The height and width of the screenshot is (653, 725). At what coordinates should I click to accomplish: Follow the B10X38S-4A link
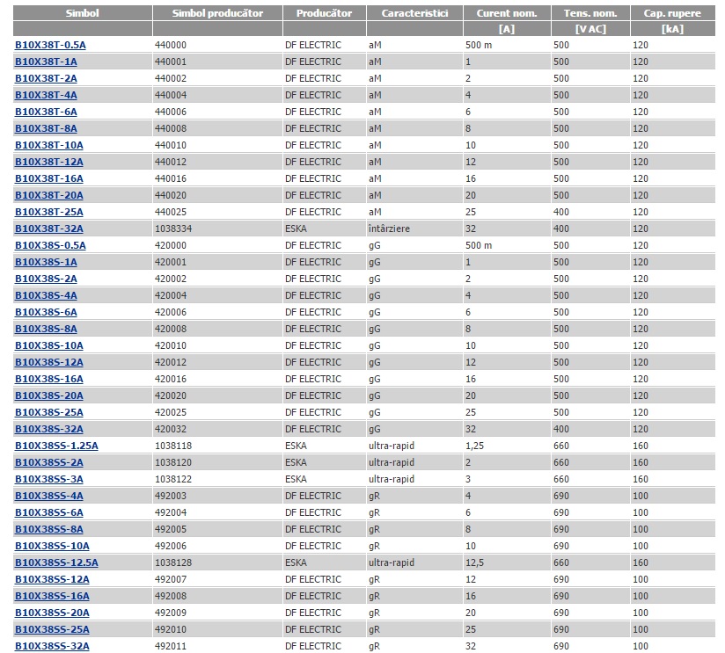click(x=46, y=295)
